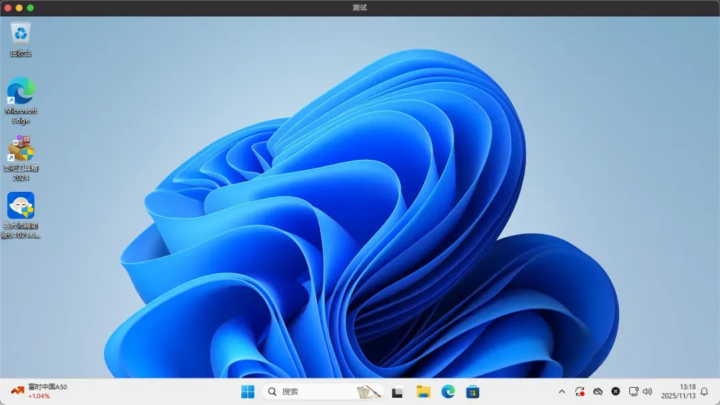Click the green macOS window zoom button
The image size is (720, 405).
pos(30,7)
